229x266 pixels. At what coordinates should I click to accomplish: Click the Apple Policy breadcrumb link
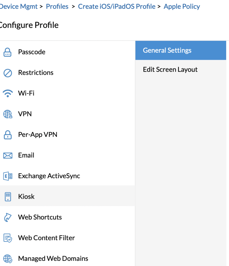182,6
